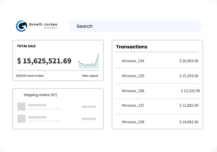Open transaction #Invoice_235
This screenshot has width=217, height=152.
tap(157, 76)
